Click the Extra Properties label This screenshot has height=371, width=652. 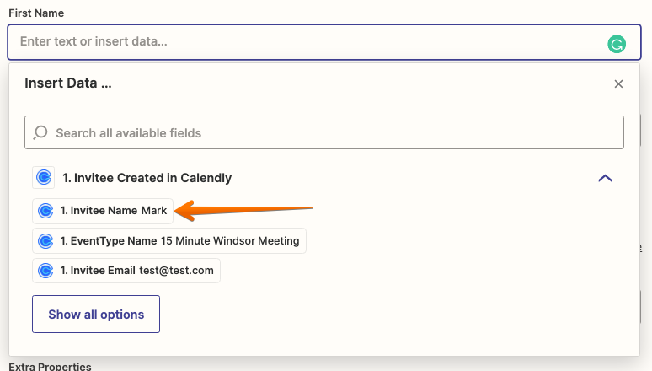click(50, 367)
